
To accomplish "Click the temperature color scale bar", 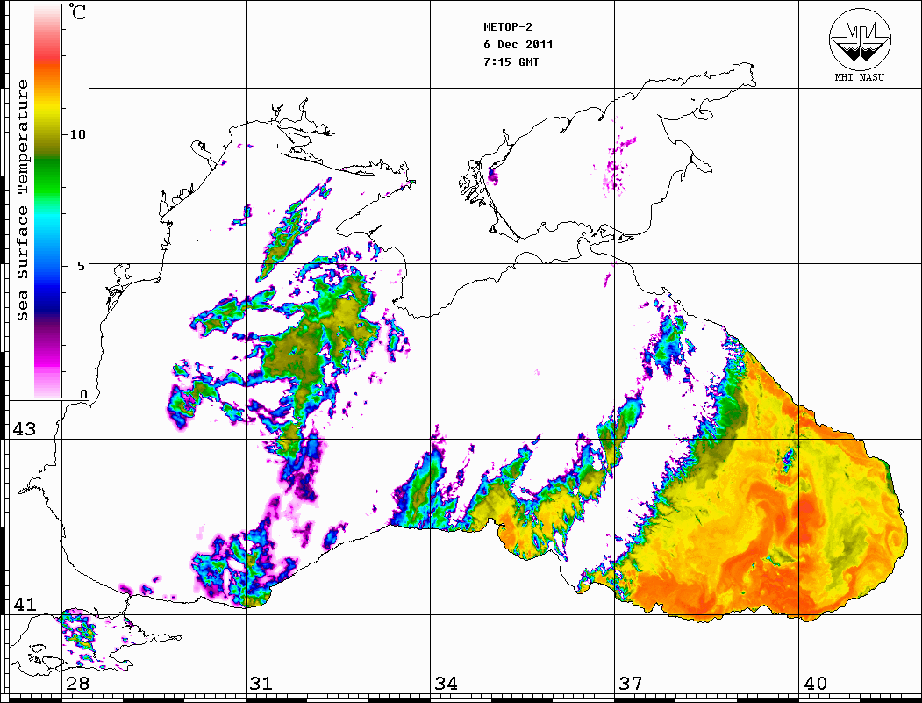I will [x=47, y=202].
